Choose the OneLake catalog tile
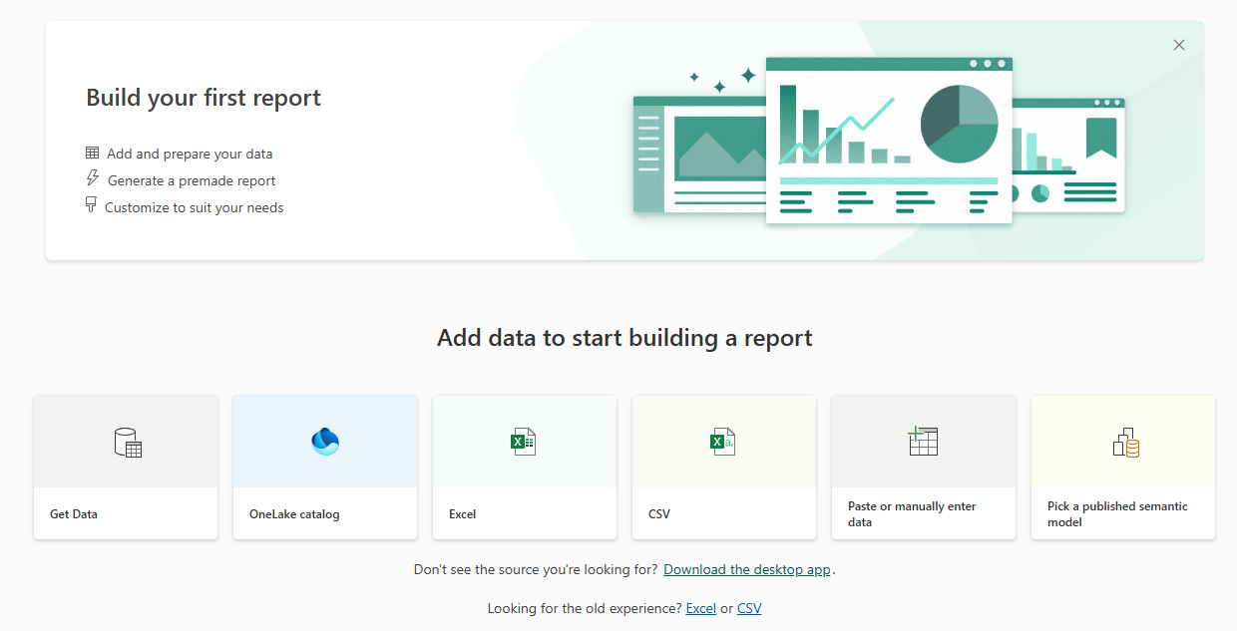Viewport: 1237px width, 631px height. (x=325, y=467)
